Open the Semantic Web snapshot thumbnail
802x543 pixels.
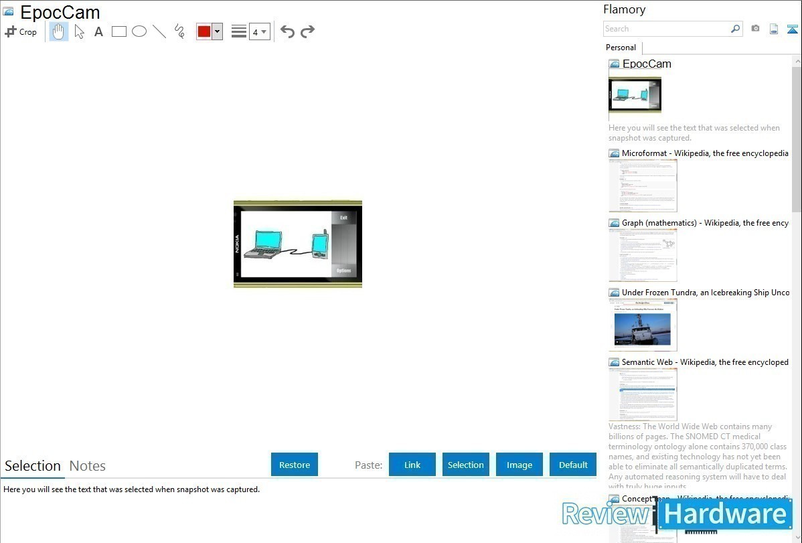point(643,394)
